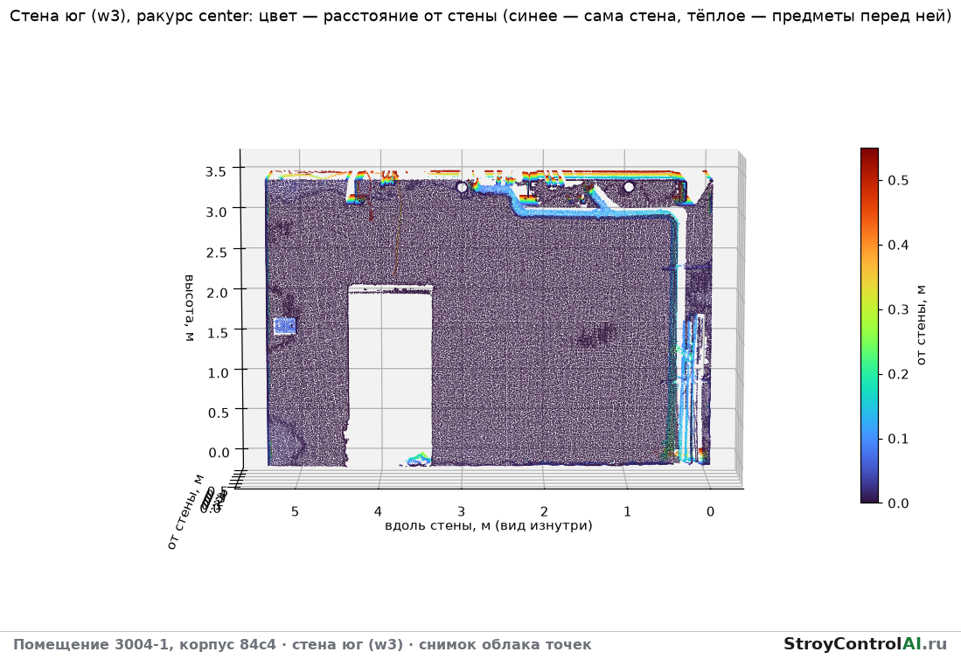The width and height of the screenshot is (961, 659).
Task: Click along-wall axis tick 0
Action: pyautogui.click(x=710, y=511)
